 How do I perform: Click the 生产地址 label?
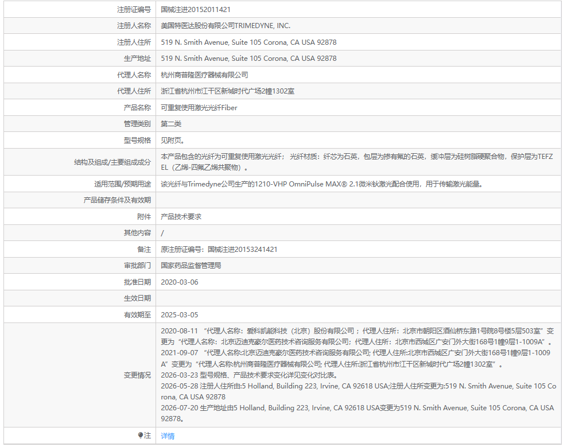point(138,59)
